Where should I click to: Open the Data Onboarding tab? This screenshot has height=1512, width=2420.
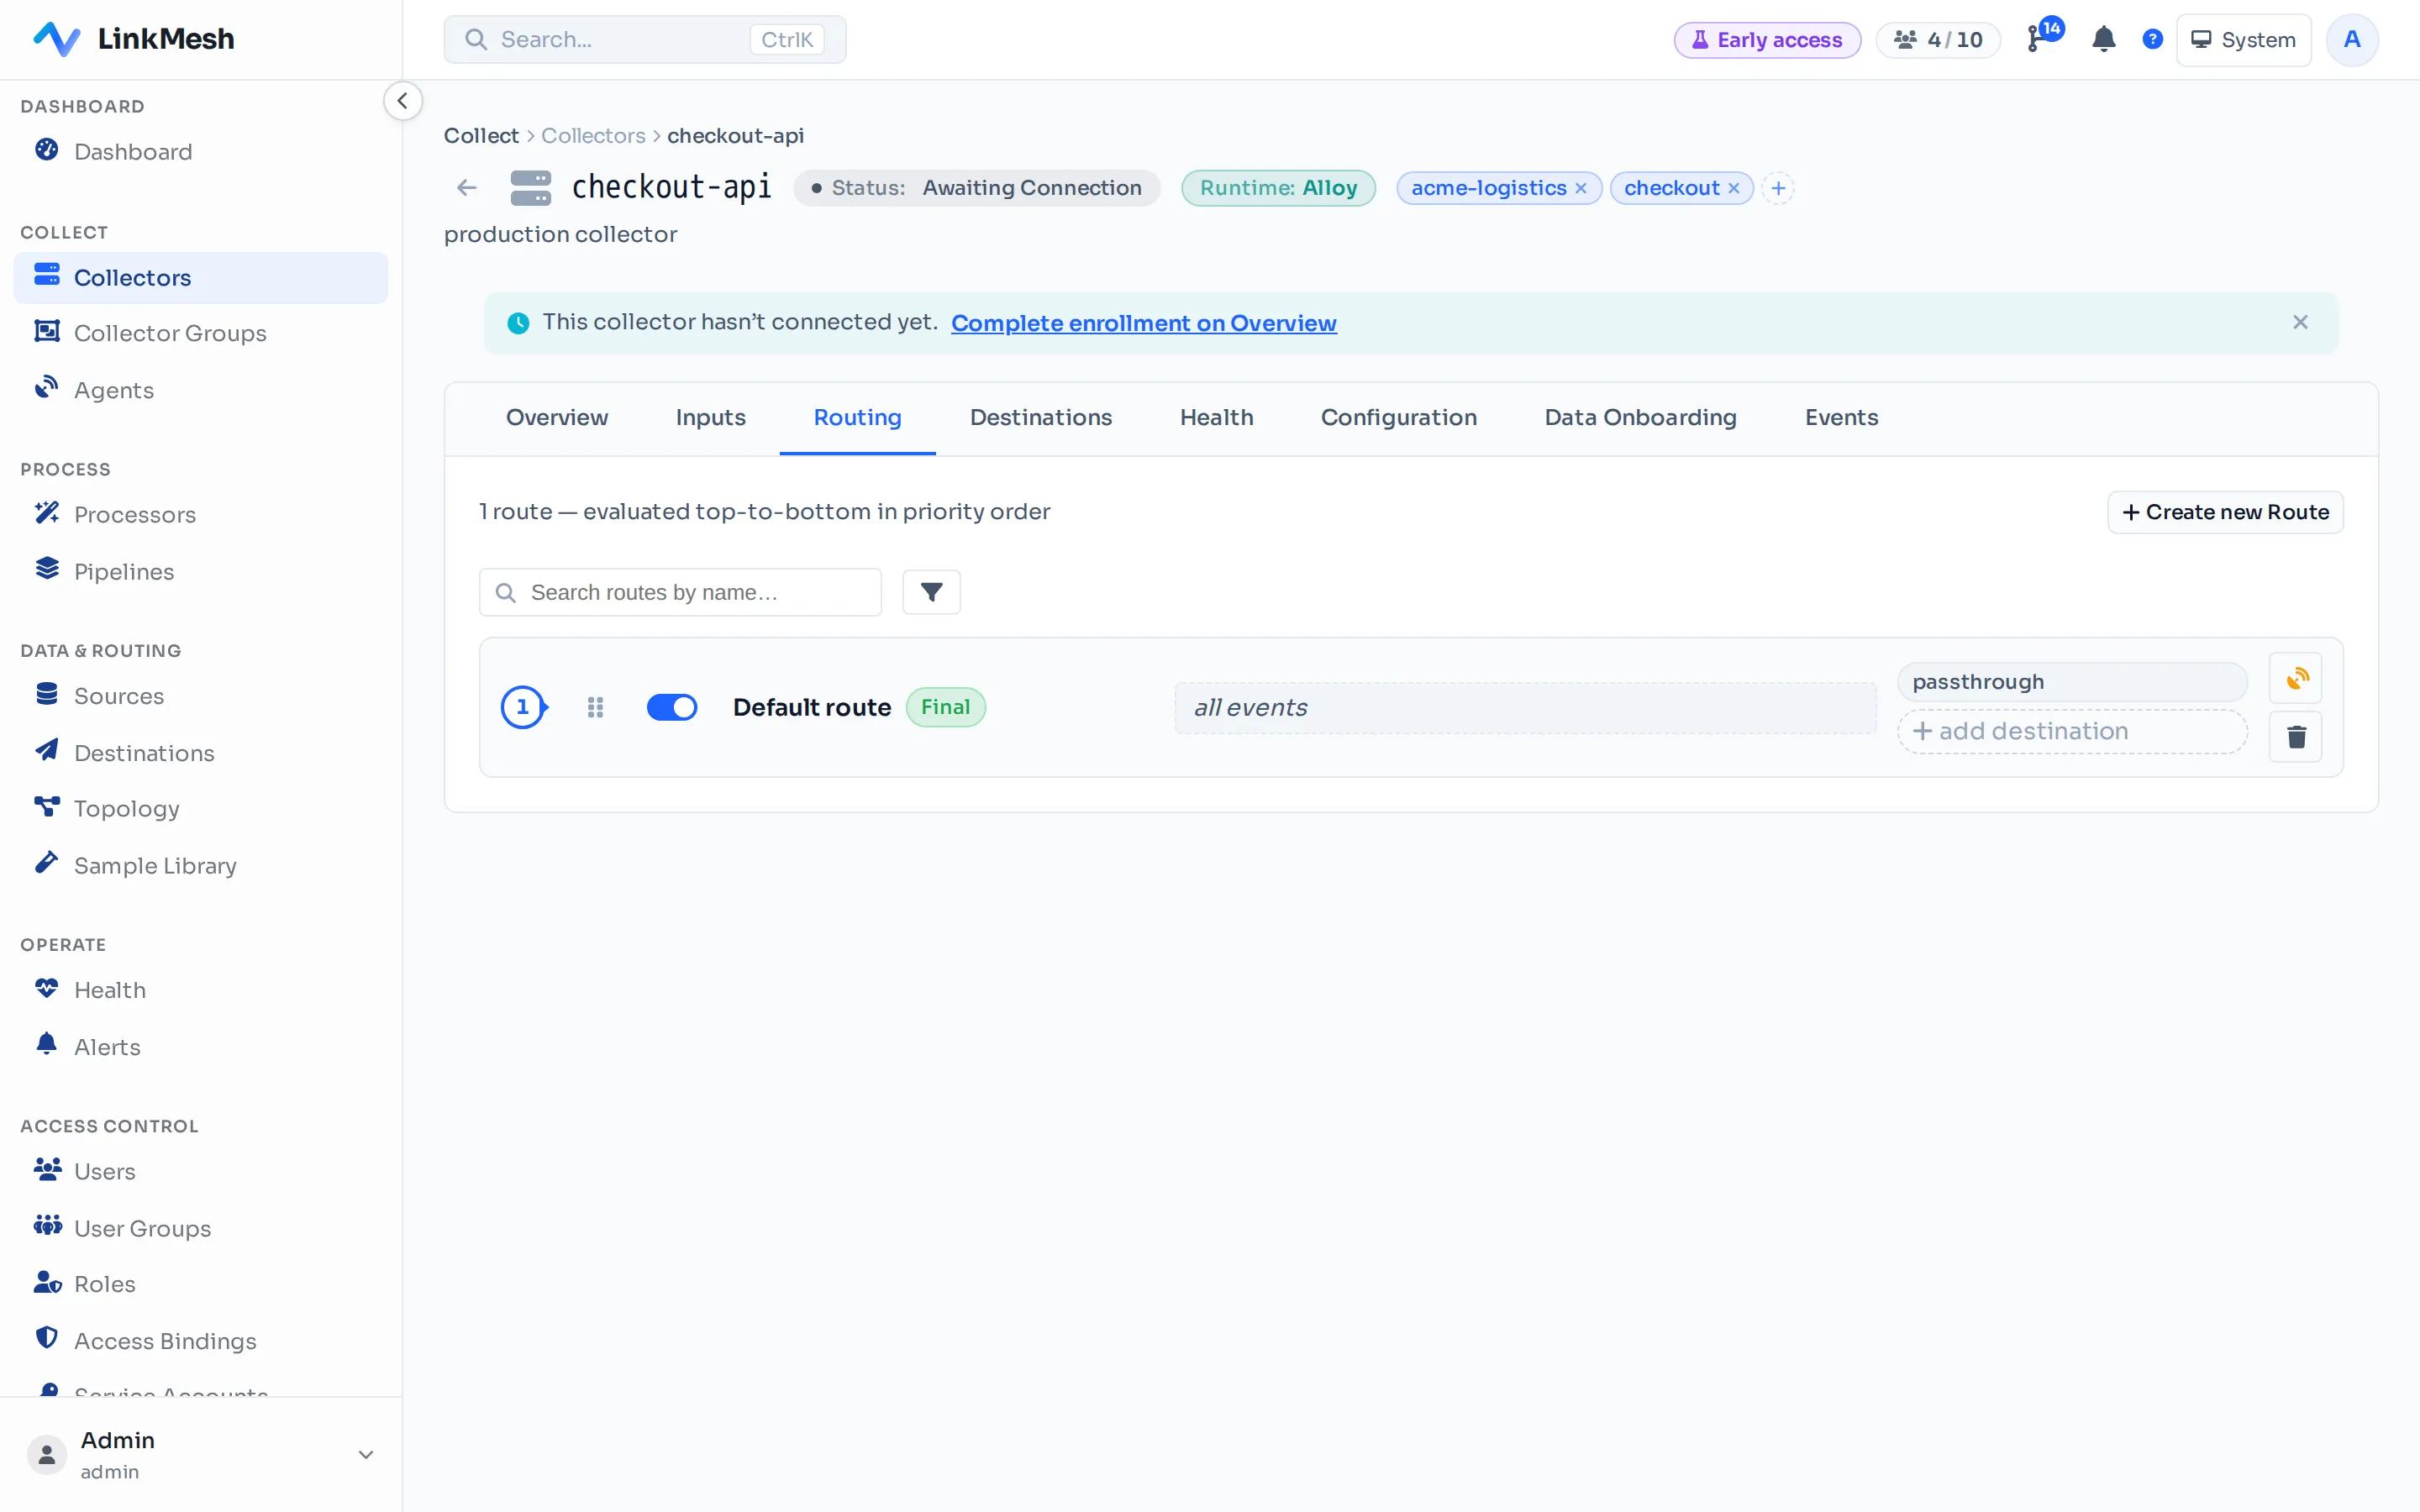click(1641, 418)
